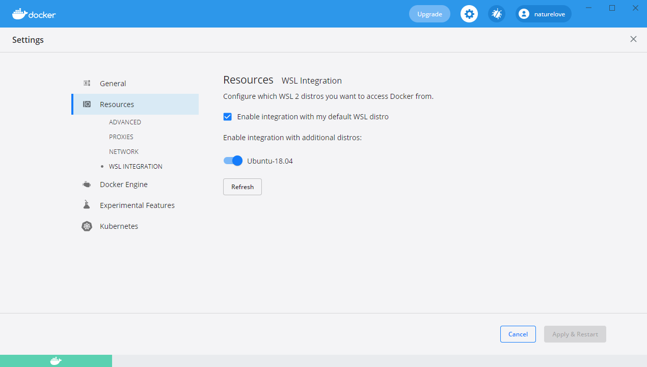Disable the Ubuntu-18.04 integration toggle

coord(233,161)
